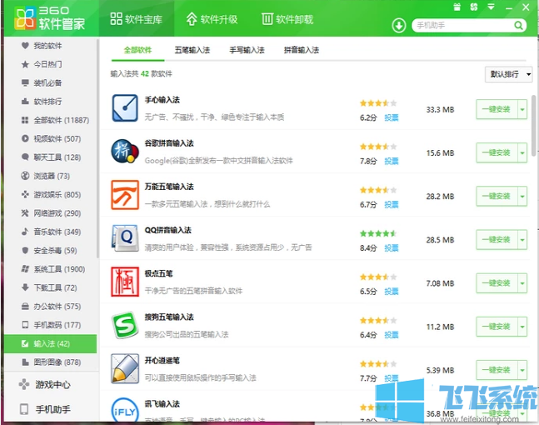Click the 搜狗五笔输入法 app icon

click(x=124, y=325)
